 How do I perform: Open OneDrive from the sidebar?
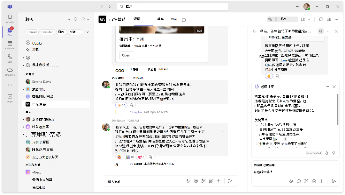[x=10, y=72]
